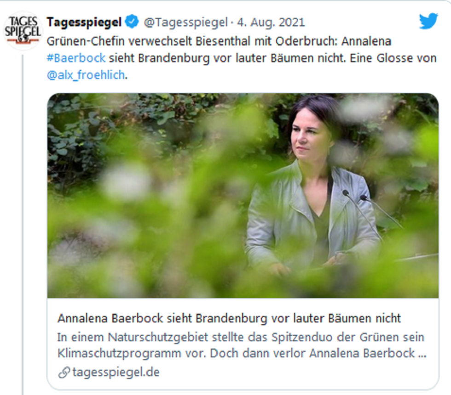
Task: Open the article preview photo
Action: click(243, 196)
